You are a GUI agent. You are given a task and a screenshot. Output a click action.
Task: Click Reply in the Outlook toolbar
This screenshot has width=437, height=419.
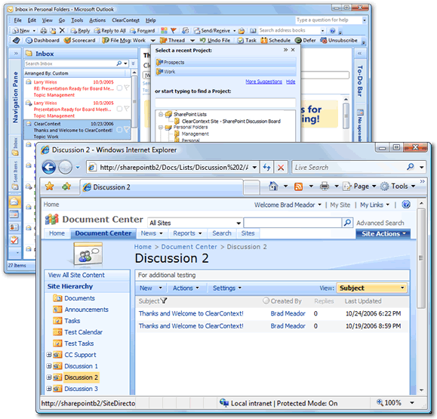[80, 31]
